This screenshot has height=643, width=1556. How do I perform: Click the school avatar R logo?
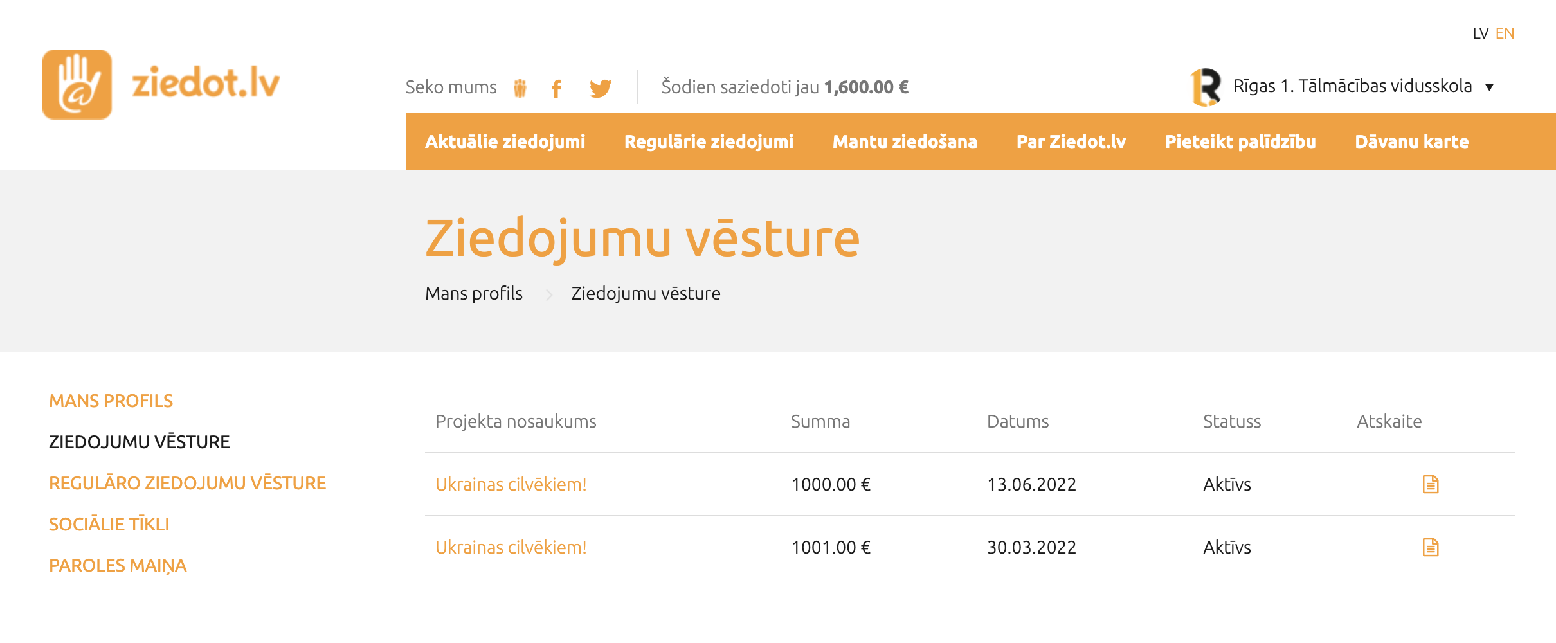point(1206,87)
